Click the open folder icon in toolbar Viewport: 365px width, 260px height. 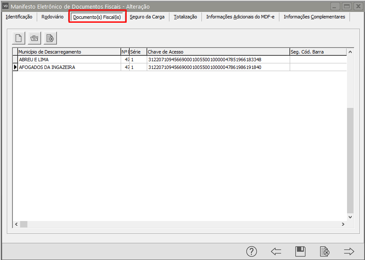pyautogui.click(x=35, y=38)
